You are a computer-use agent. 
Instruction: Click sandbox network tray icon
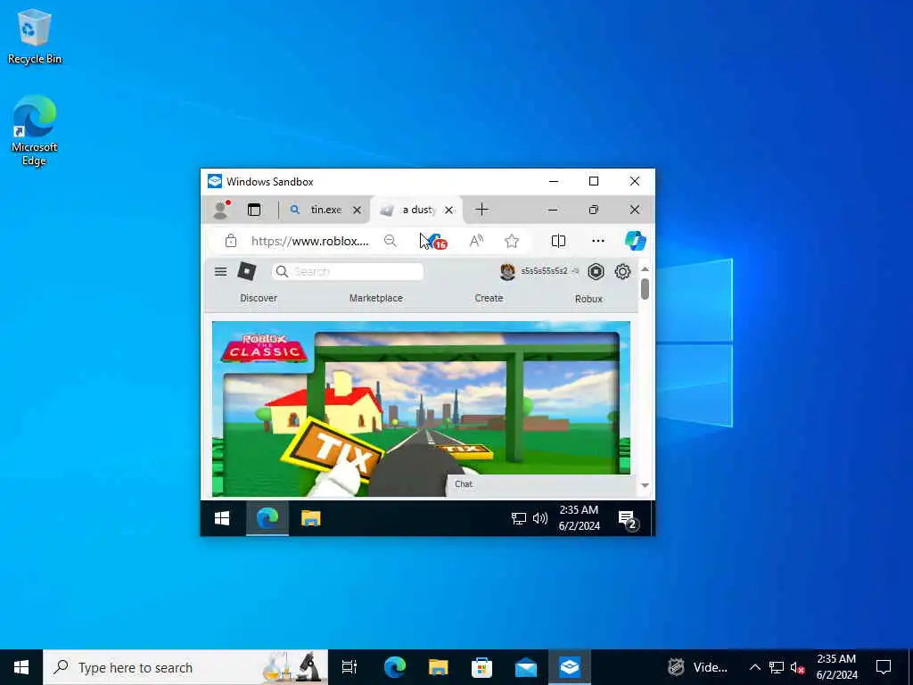pyautogui.click(x=518, y=518)
